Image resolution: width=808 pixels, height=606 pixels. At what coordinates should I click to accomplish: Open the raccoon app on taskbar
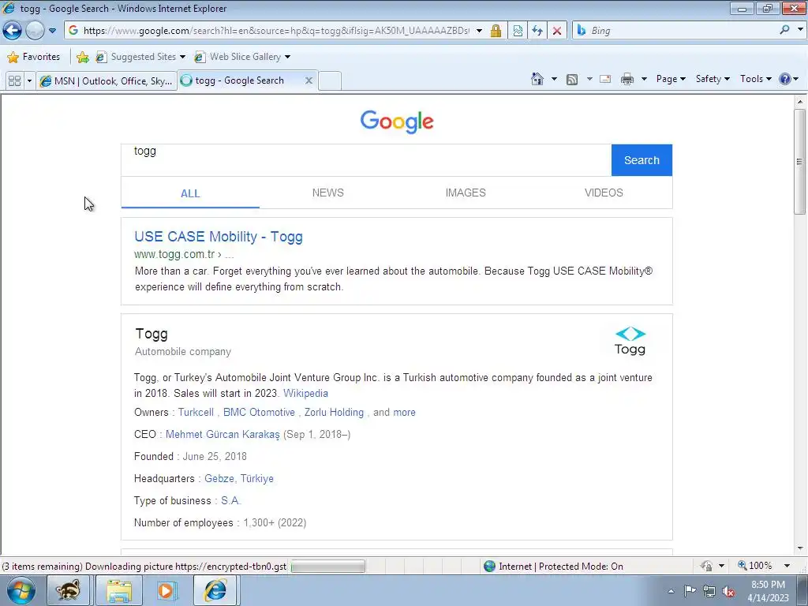click(68, 590)
